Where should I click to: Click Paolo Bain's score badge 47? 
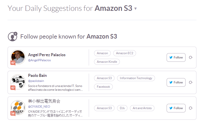click(13, 88)
